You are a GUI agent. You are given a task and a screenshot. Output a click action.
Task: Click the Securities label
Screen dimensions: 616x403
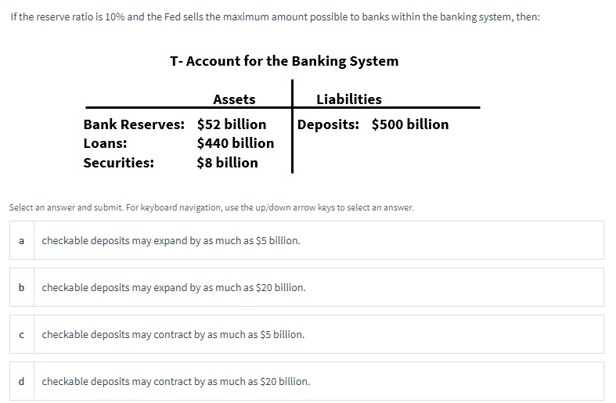119,163
